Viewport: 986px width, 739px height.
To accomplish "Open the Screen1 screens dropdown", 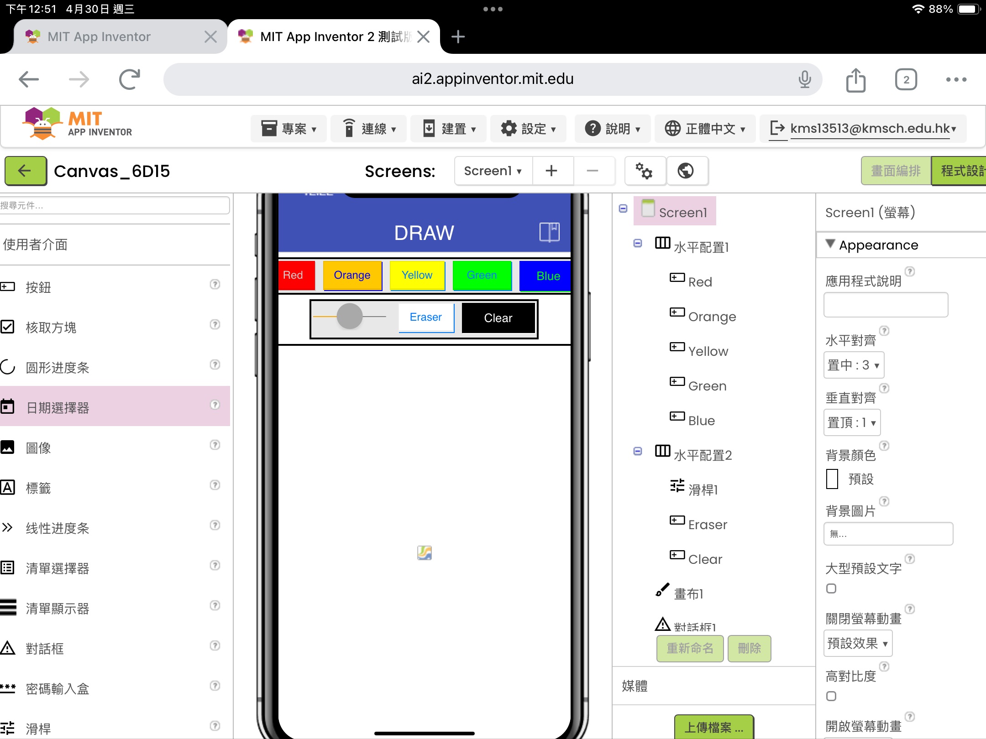I will 493,171.
